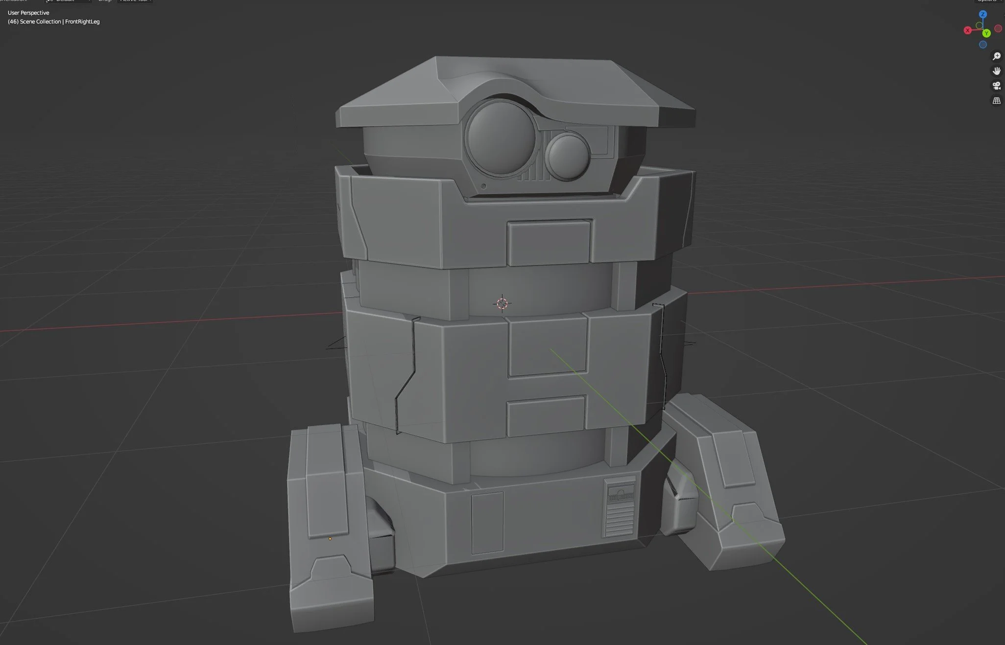Screen dimensions: 1005x645
Task: Click the magnifier zoom view icon
Action: 996,56
